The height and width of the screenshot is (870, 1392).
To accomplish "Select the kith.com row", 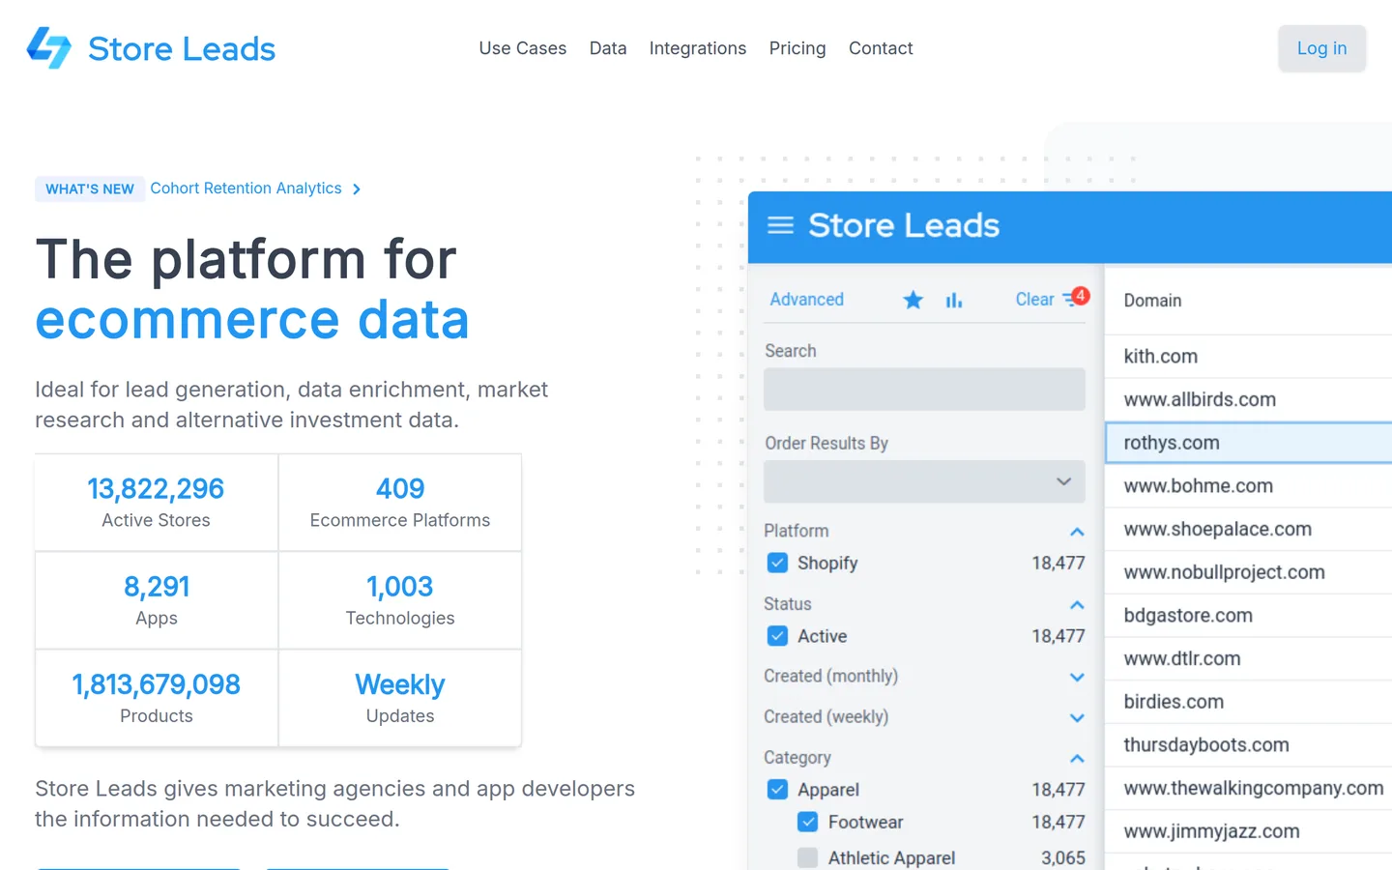I will tap(1248, 357).
